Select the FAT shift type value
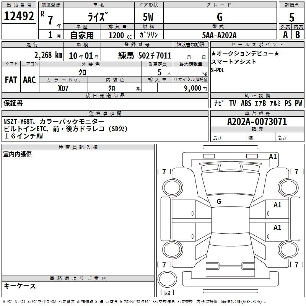 11,80
